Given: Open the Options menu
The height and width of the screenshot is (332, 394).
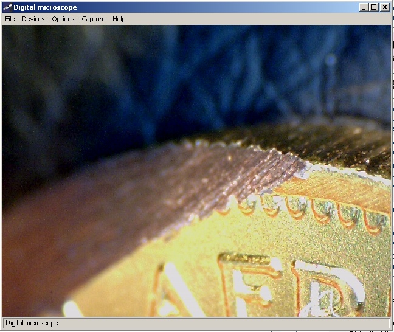Looking at the screenshot, I should (x=63, y=19).
